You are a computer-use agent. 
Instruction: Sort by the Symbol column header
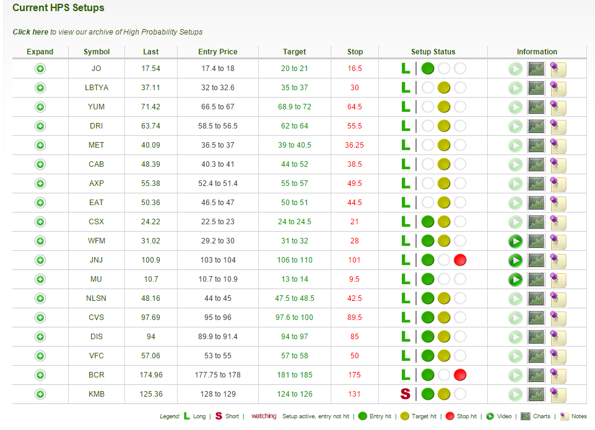click(97, 52)
